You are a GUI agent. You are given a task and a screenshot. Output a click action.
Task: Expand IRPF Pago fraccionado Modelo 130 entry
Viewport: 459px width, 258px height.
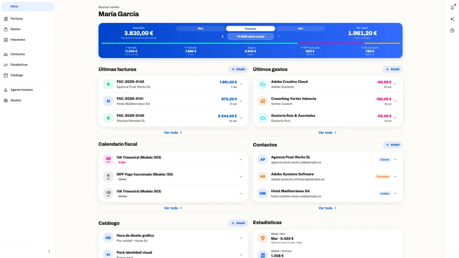coord(241,177)
